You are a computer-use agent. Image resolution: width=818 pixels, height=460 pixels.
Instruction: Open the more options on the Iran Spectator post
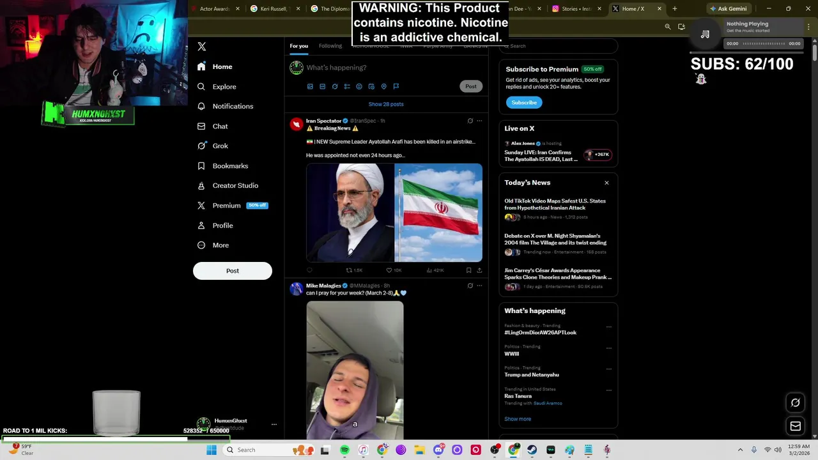pyautogui.click(x=479, y=121)
